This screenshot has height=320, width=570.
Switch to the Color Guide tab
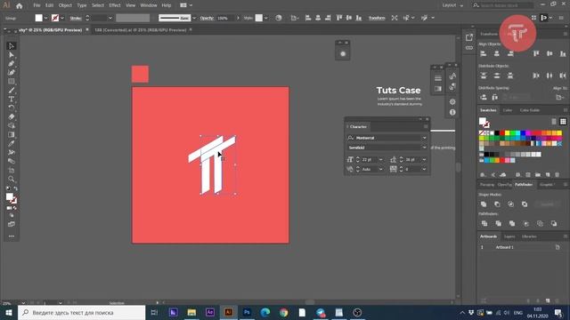pyautogui.click(x=529, y=110)
